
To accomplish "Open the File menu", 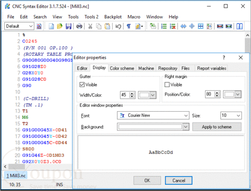I will 11,17.
